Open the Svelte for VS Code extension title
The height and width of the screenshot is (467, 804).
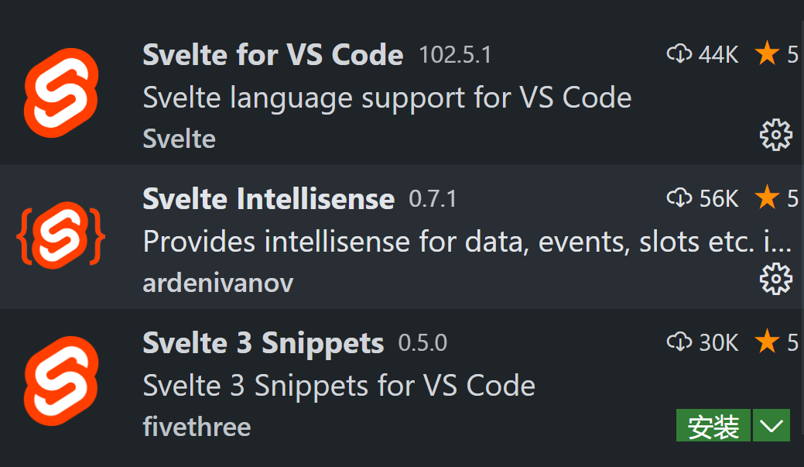(x=272, y=55)
